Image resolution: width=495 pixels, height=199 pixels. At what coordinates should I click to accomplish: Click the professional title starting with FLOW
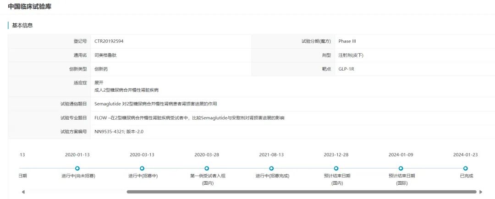coord(189,118)
